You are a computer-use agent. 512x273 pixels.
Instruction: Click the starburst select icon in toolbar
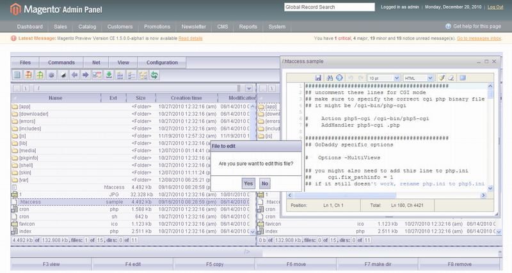[51, 75]
